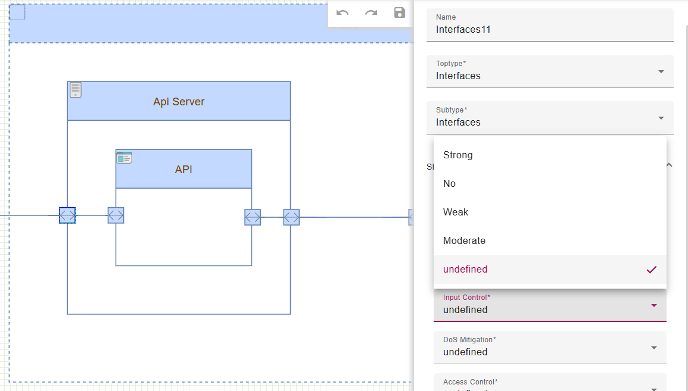Click the connector port on API's right border
The image size is (688, 391).
(252, 217)
